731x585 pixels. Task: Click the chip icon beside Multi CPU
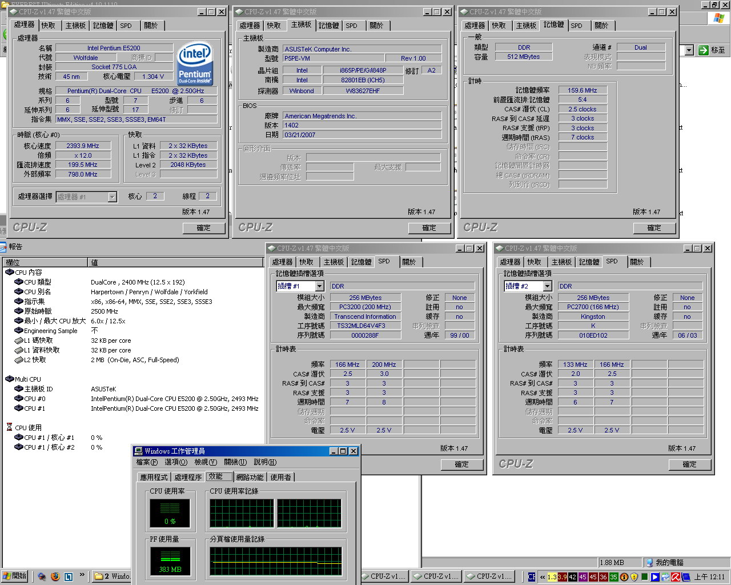click(x=9, y=379)
